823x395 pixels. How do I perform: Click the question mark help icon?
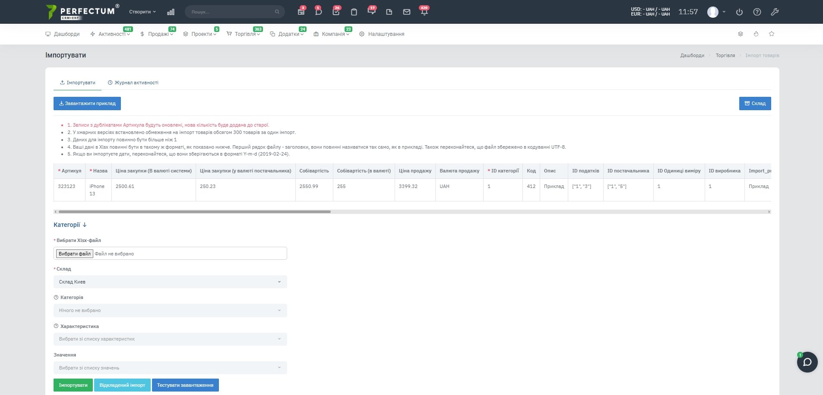click(757, 12)
